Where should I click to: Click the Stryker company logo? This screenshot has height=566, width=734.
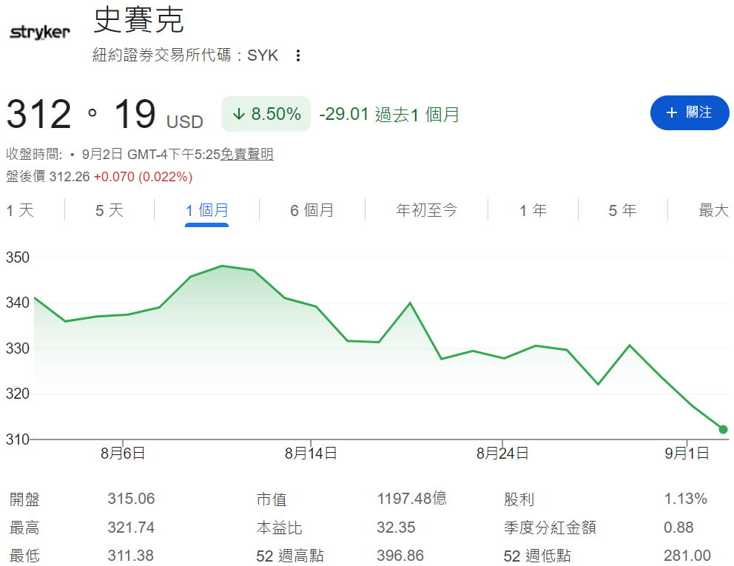coord(40,33)
